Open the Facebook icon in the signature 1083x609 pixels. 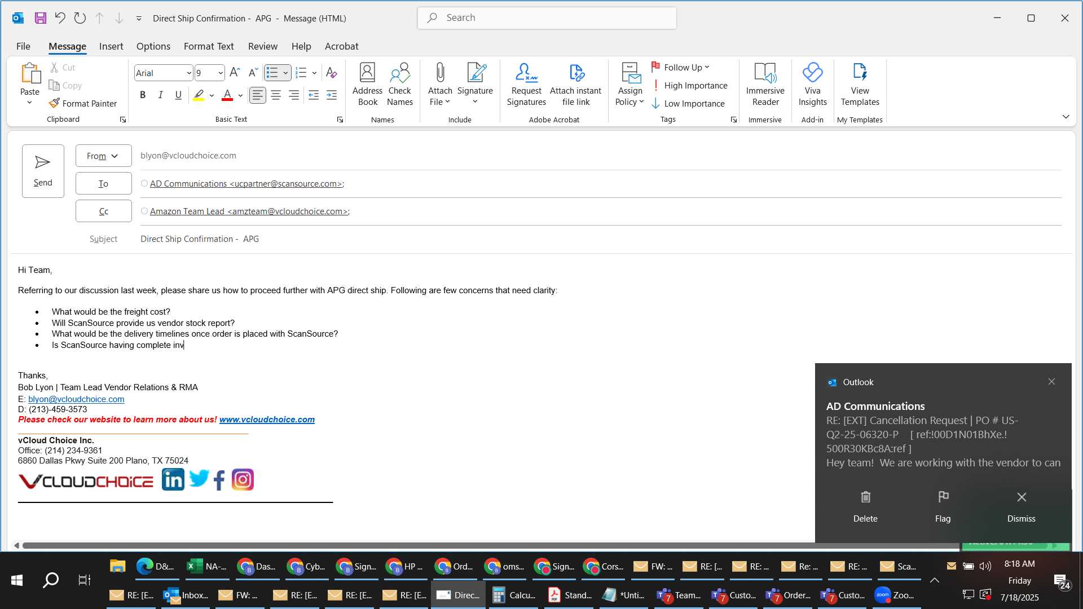click(219, 480)
